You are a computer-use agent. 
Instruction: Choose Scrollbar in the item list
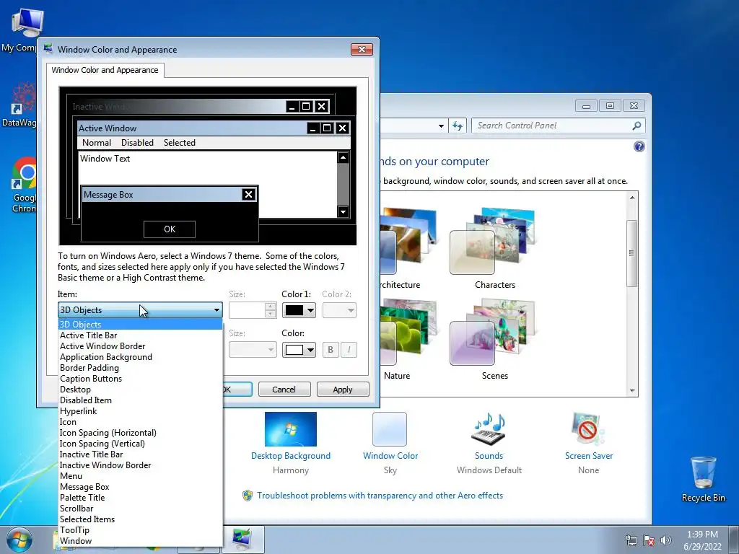click(140, 509)
